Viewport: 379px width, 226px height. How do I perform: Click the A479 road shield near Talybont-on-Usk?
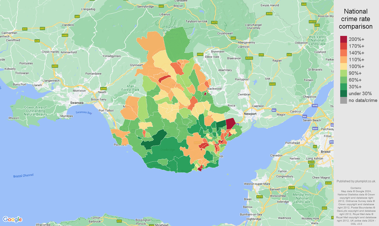[x=214, y=22]
